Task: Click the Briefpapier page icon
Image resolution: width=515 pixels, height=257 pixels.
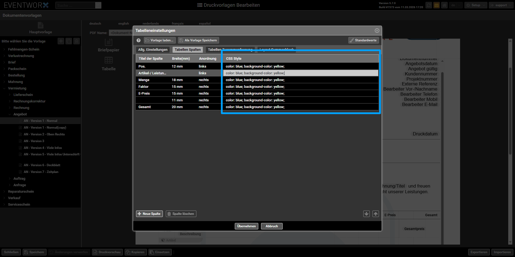Action: tap(108, 42)
